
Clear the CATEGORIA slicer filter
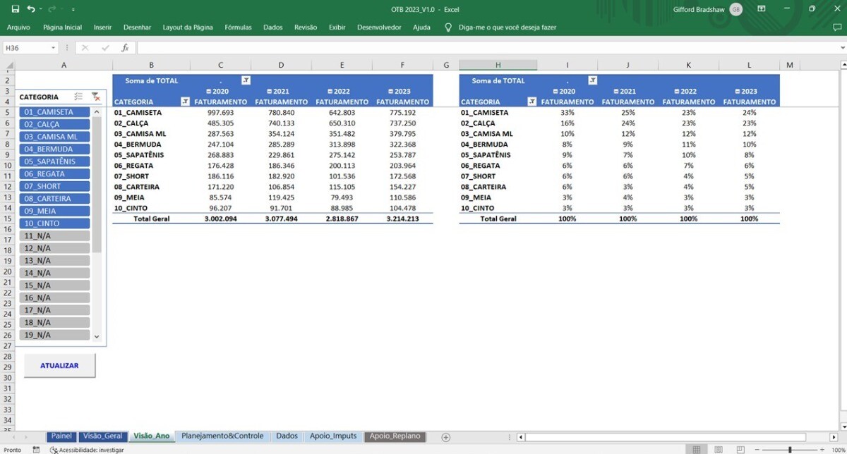tap(96, 97)
